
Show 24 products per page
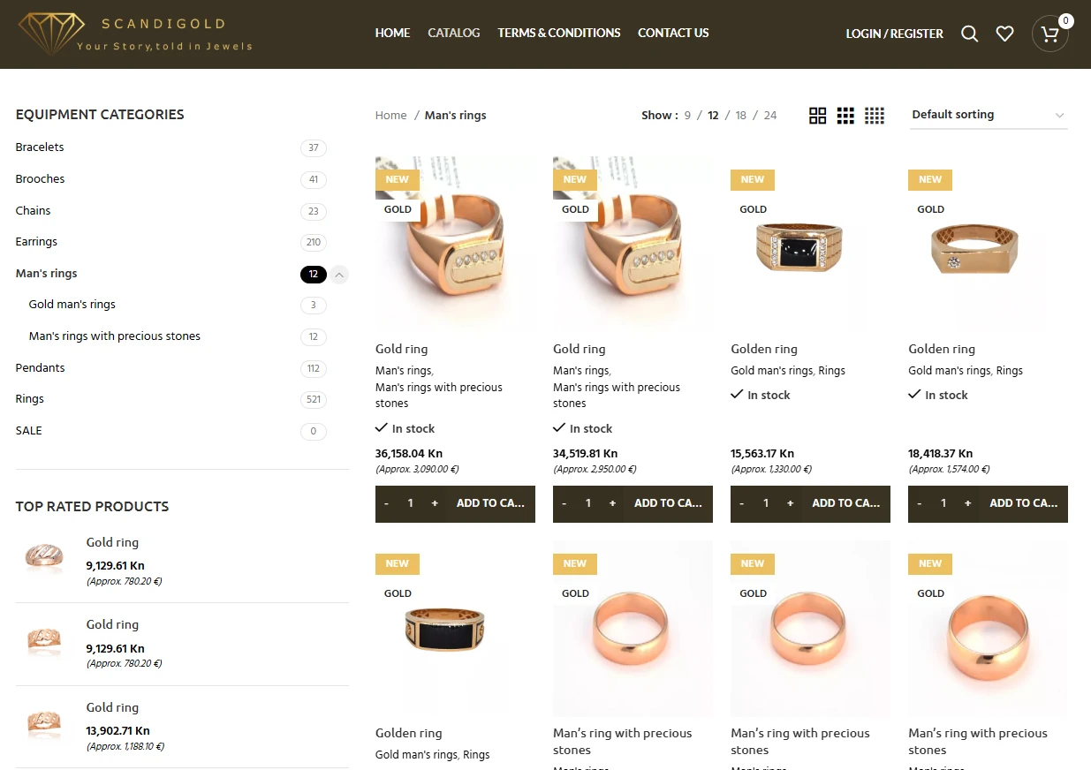(770, 116)
